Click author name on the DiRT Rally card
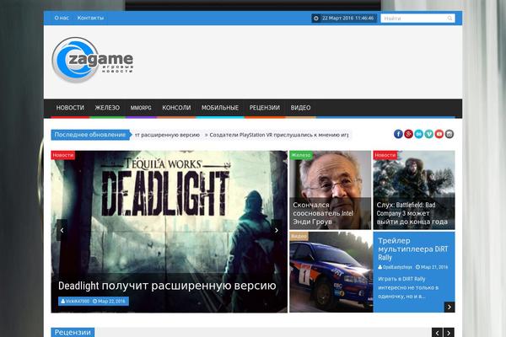Image resolution: width=506 pixels, height=337 pixels. coord(396,267)
